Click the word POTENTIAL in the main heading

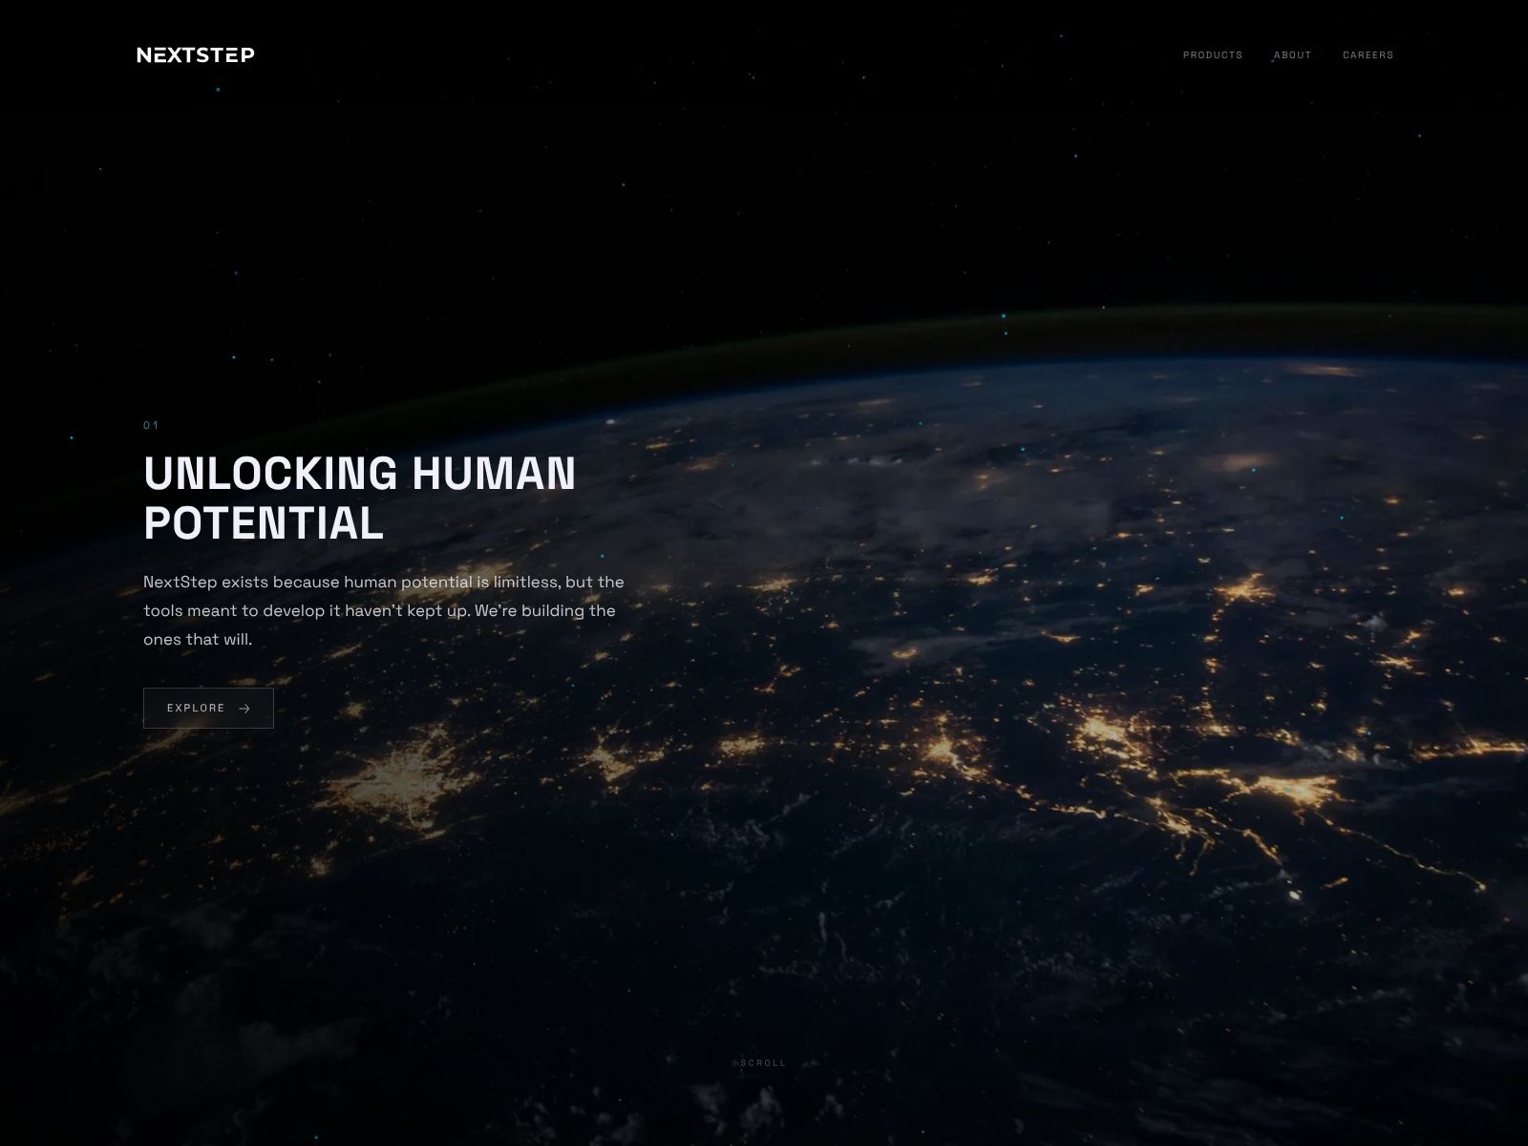[x=262, y=524]
